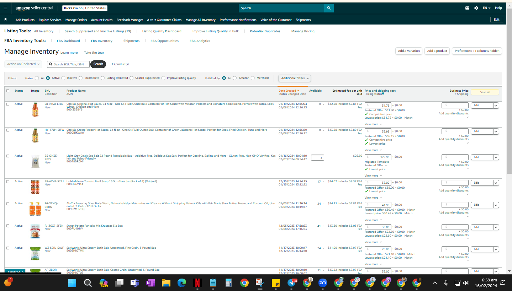512x291 pixels.
Task: Open Microsoft Edge from taskbar
Action: [181, 283]
